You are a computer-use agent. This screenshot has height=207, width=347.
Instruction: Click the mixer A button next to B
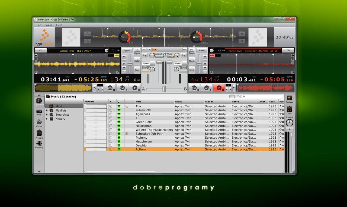(x=144, y=50)
